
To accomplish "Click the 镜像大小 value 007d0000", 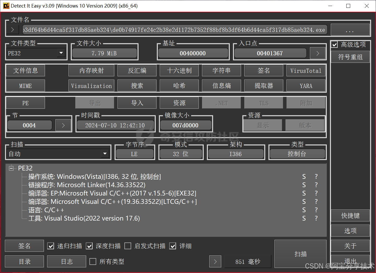I will click(185, 125).
